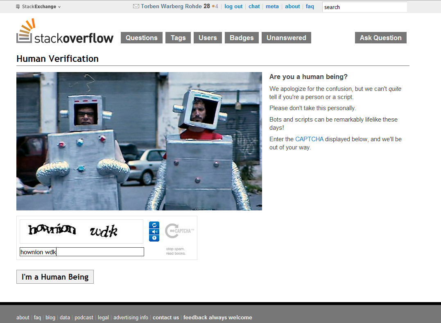
Task: Expand the StackExchange network dropdown
Action: pos(38,7)
